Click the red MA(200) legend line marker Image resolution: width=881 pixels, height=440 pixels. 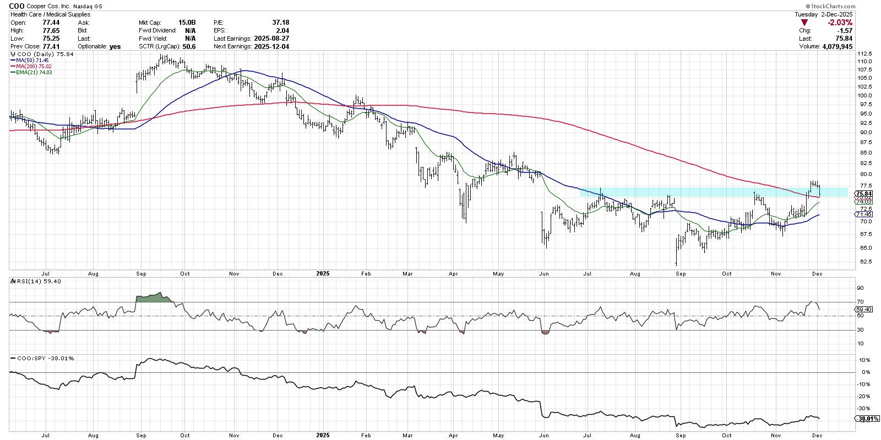click(x=13, y=67)
